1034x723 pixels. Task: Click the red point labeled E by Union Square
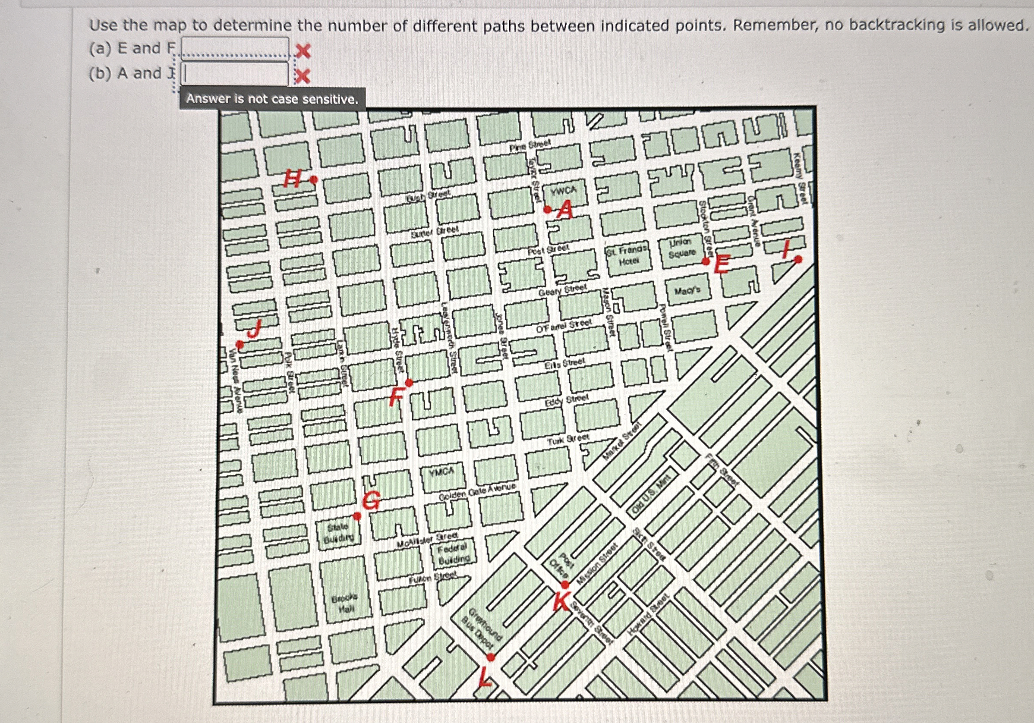click(706, 261)
